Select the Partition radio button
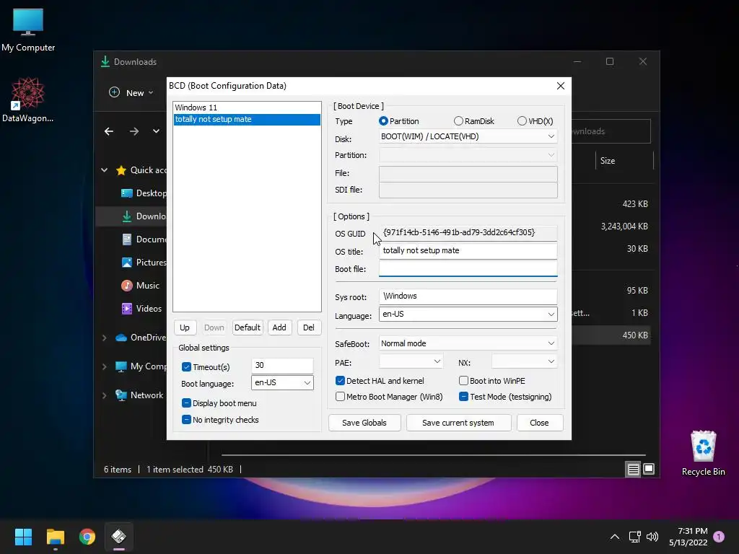This screenshot has height=554, width=739. (x=383, y=121)
